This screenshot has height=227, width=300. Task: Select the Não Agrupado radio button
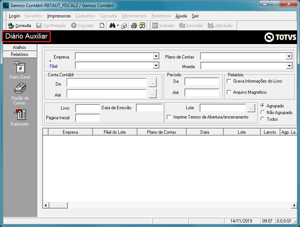click(263, 112)
